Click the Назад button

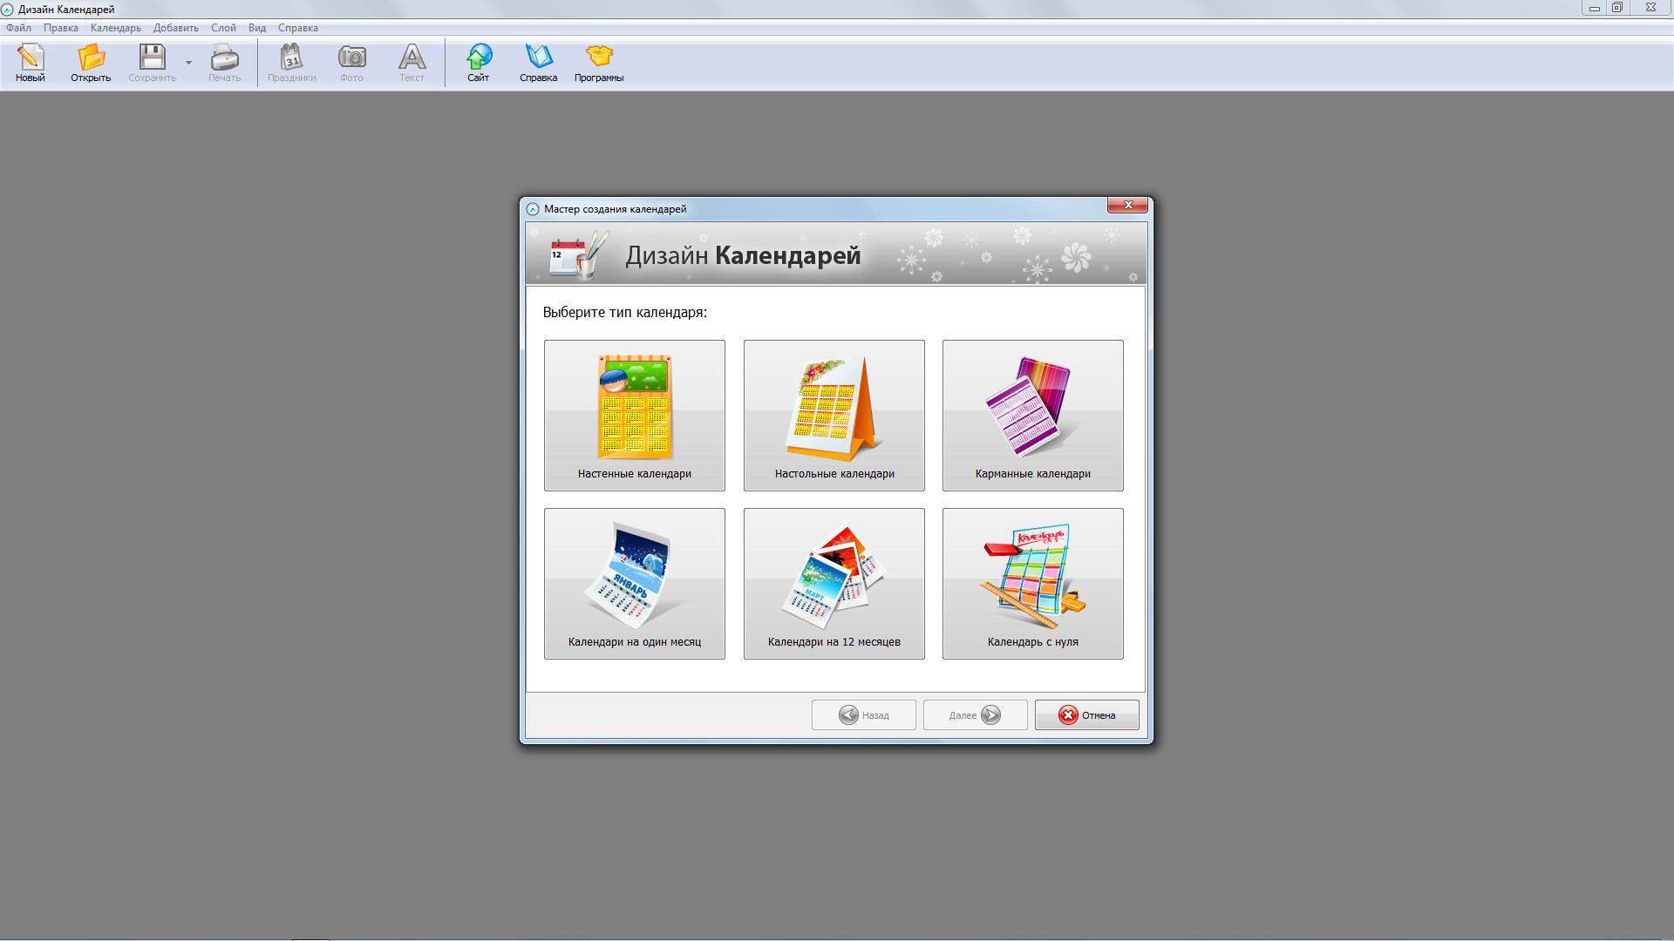click(x=864, y=715)
